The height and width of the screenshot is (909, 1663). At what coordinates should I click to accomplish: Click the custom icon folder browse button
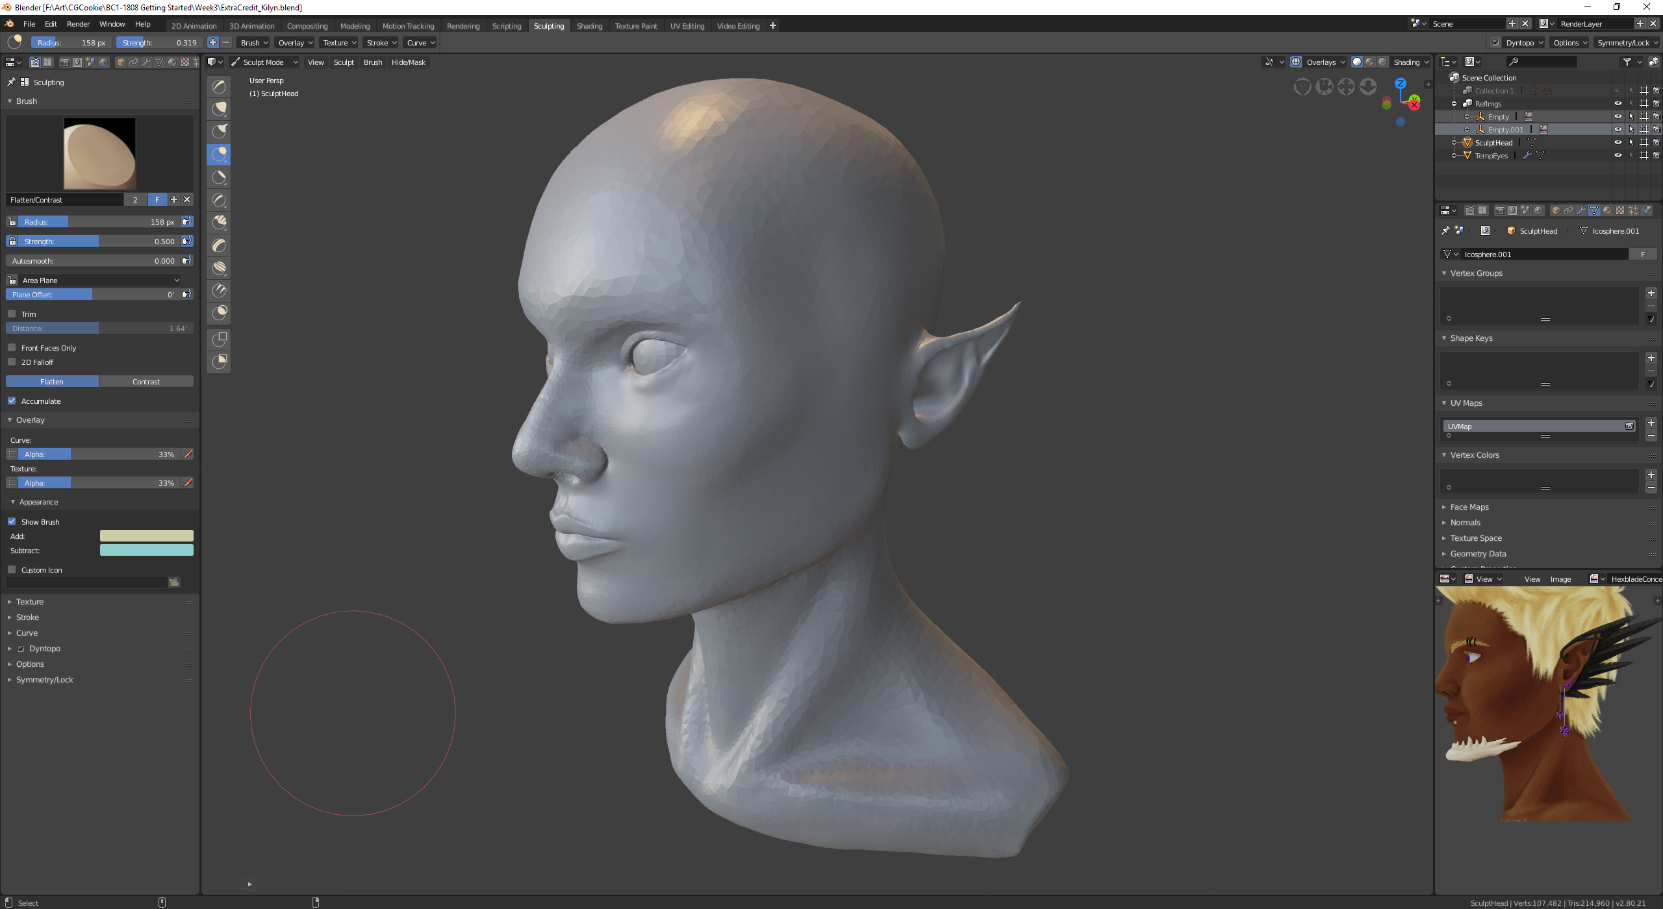tap(173, 582)
